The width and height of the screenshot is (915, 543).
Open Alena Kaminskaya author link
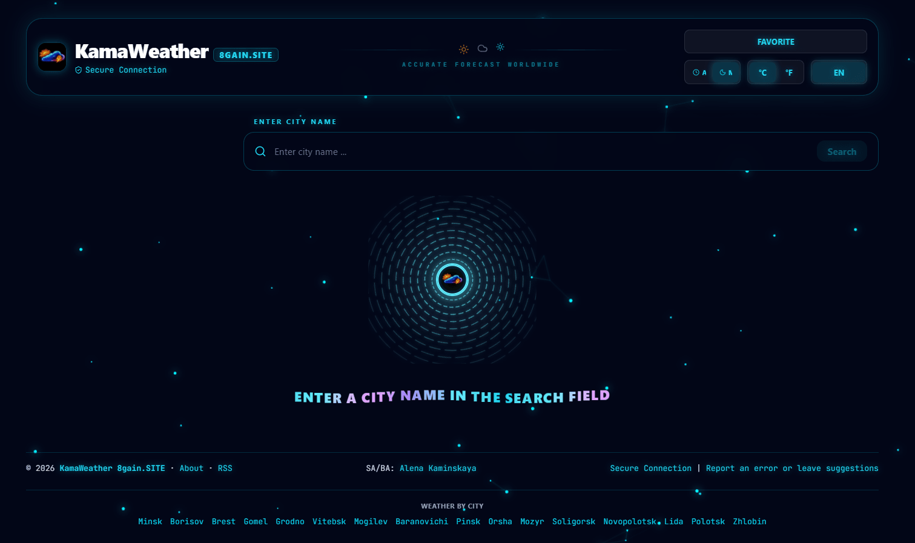pos(438,469)
